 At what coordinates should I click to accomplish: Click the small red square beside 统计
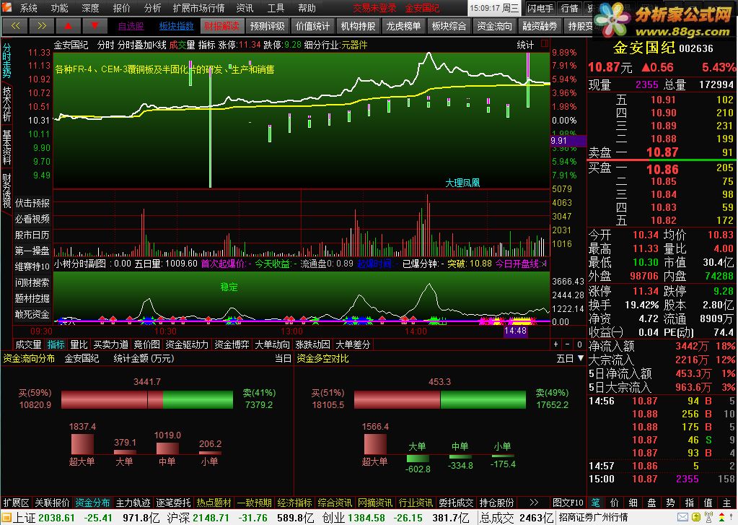click(x=545, y=44)
